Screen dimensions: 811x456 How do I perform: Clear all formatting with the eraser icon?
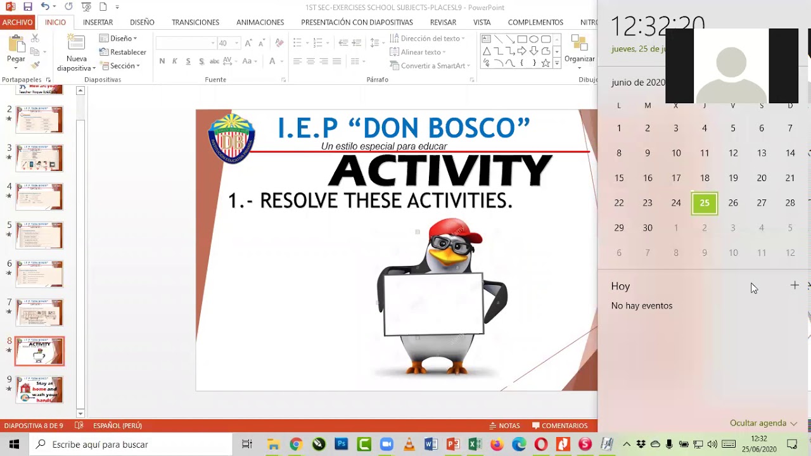click(x=279, y=43)
